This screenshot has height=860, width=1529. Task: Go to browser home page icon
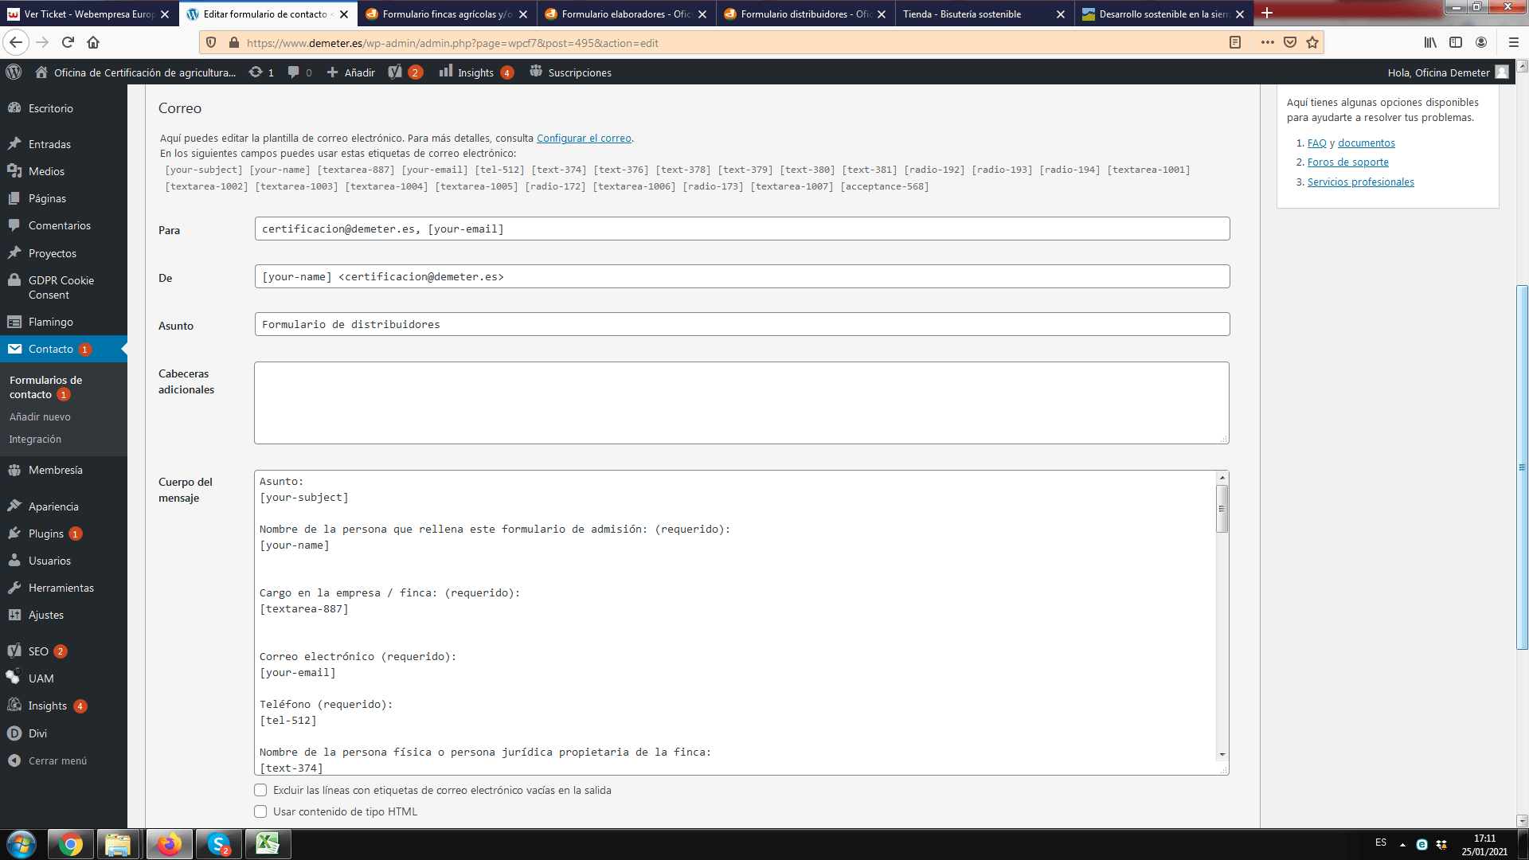point(93,42)
